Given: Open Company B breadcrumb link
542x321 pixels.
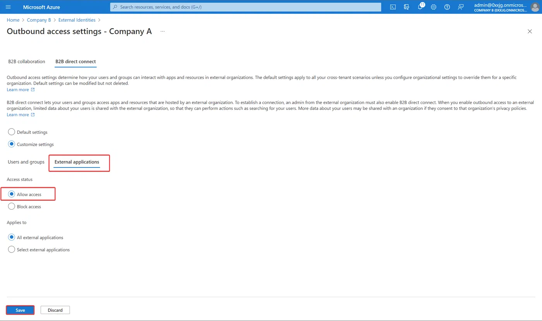Looking at the screenshot, I should [39, 20].
